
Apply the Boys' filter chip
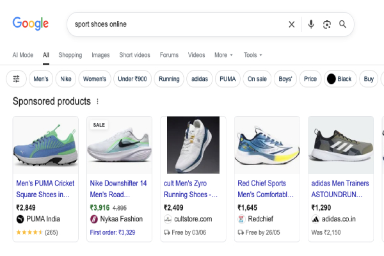[x=285, y=79]
